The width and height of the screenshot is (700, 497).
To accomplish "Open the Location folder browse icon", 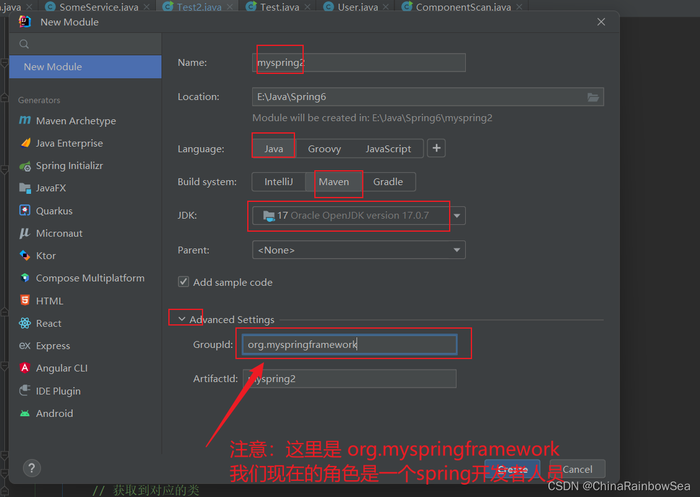I will [593, 97].
